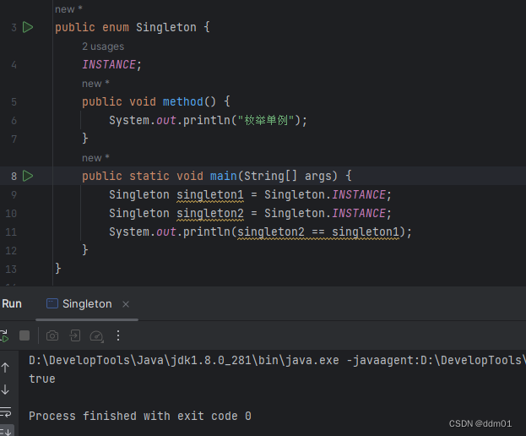Click Singleton.INSTANCE on line 9
Screen dimensions: 526x436
[x=325, y=194]
